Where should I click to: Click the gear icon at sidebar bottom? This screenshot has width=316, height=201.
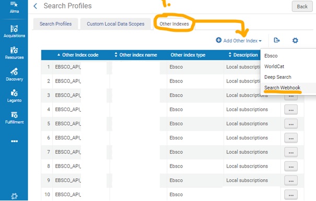14,196
